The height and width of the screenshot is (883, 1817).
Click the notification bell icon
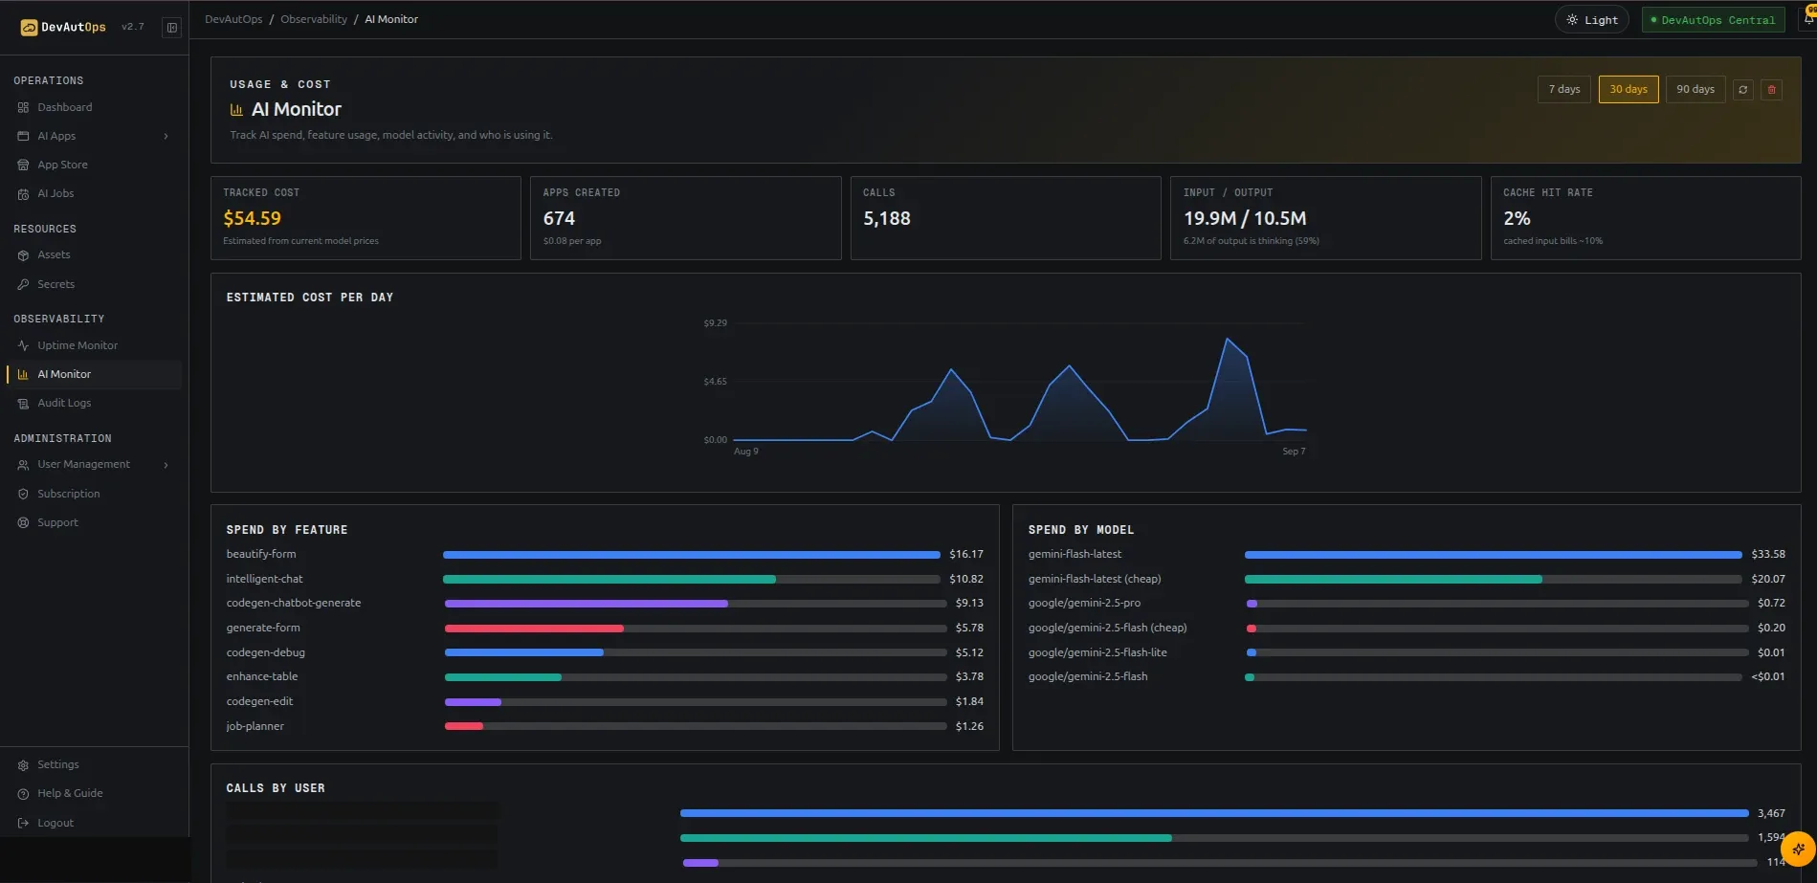[1809, 19]
